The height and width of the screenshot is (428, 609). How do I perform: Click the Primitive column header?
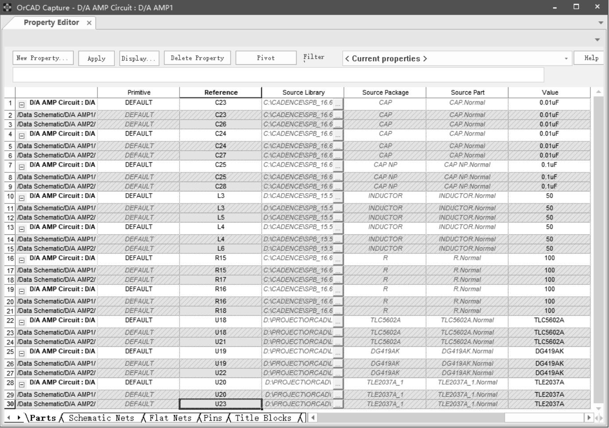[x=139, y=92]
